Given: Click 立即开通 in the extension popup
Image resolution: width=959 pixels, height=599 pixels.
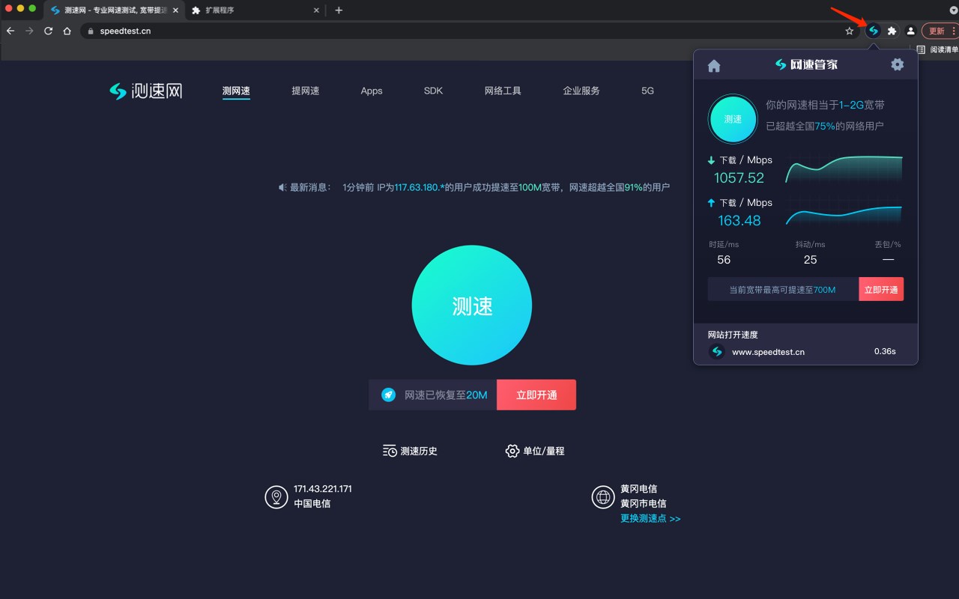Looking at the screenshot, I should (881, 289).
